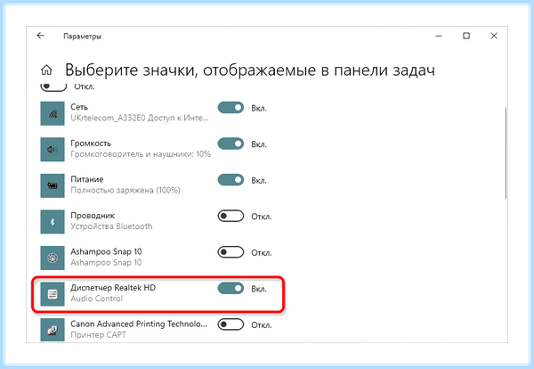534x369 pixels.
Task: Turn off the Сеть toggle
Action: pyautogui.click(x=231, y=108)
